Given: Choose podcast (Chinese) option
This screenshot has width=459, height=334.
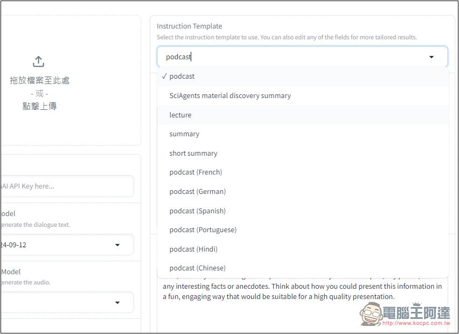Looking at the screenshot, I should point(303,268).
